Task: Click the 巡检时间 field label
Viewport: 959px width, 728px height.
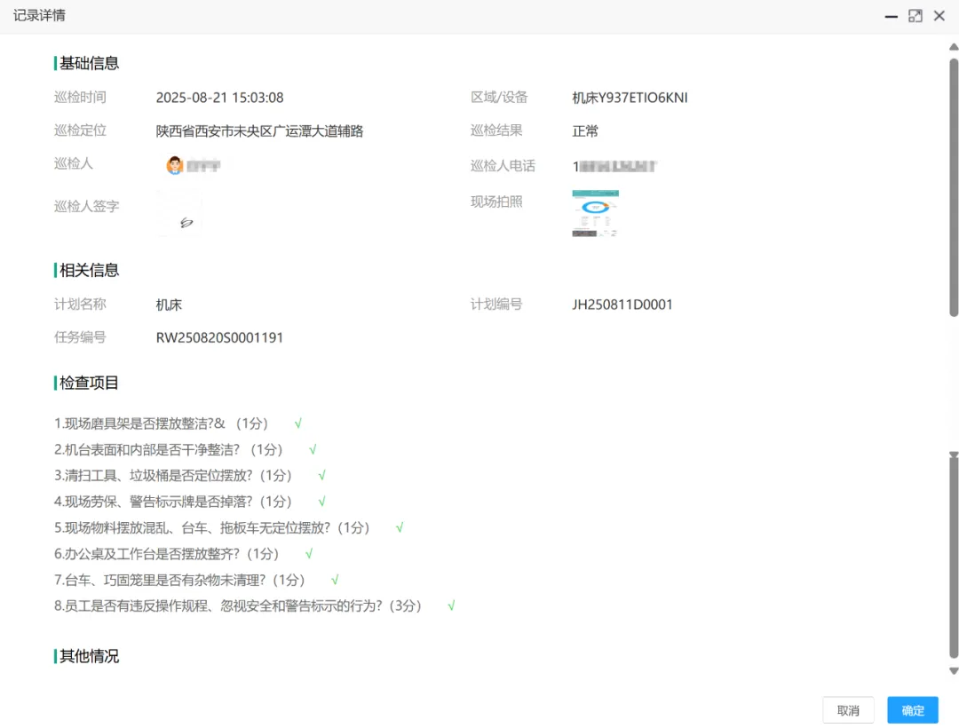Action: coord(80,97)
